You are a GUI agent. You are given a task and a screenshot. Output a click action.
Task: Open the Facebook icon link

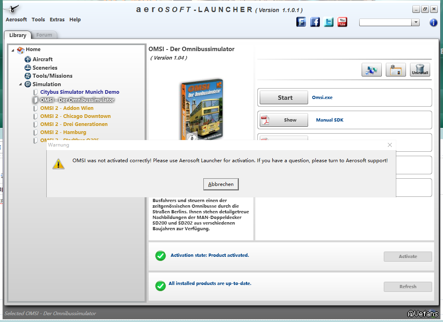pos(315,22)
